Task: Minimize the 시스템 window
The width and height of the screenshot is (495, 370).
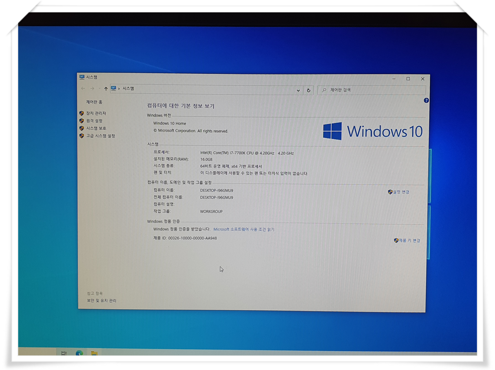Action: [x=394, y=79]
